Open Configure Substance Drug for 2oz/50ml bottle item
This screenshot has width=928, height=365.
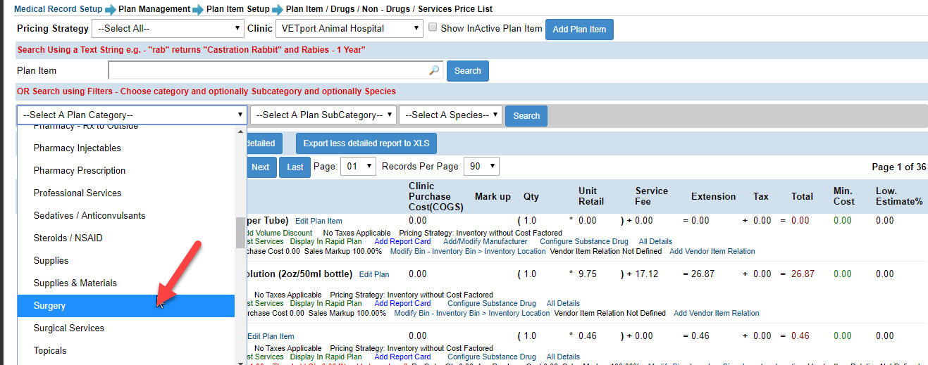(x=492, y=303)
